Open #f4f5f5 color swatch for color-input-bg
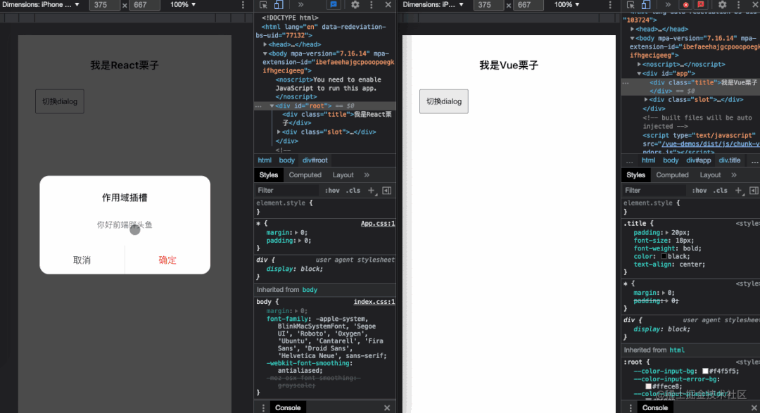 (x=705, y=371)
